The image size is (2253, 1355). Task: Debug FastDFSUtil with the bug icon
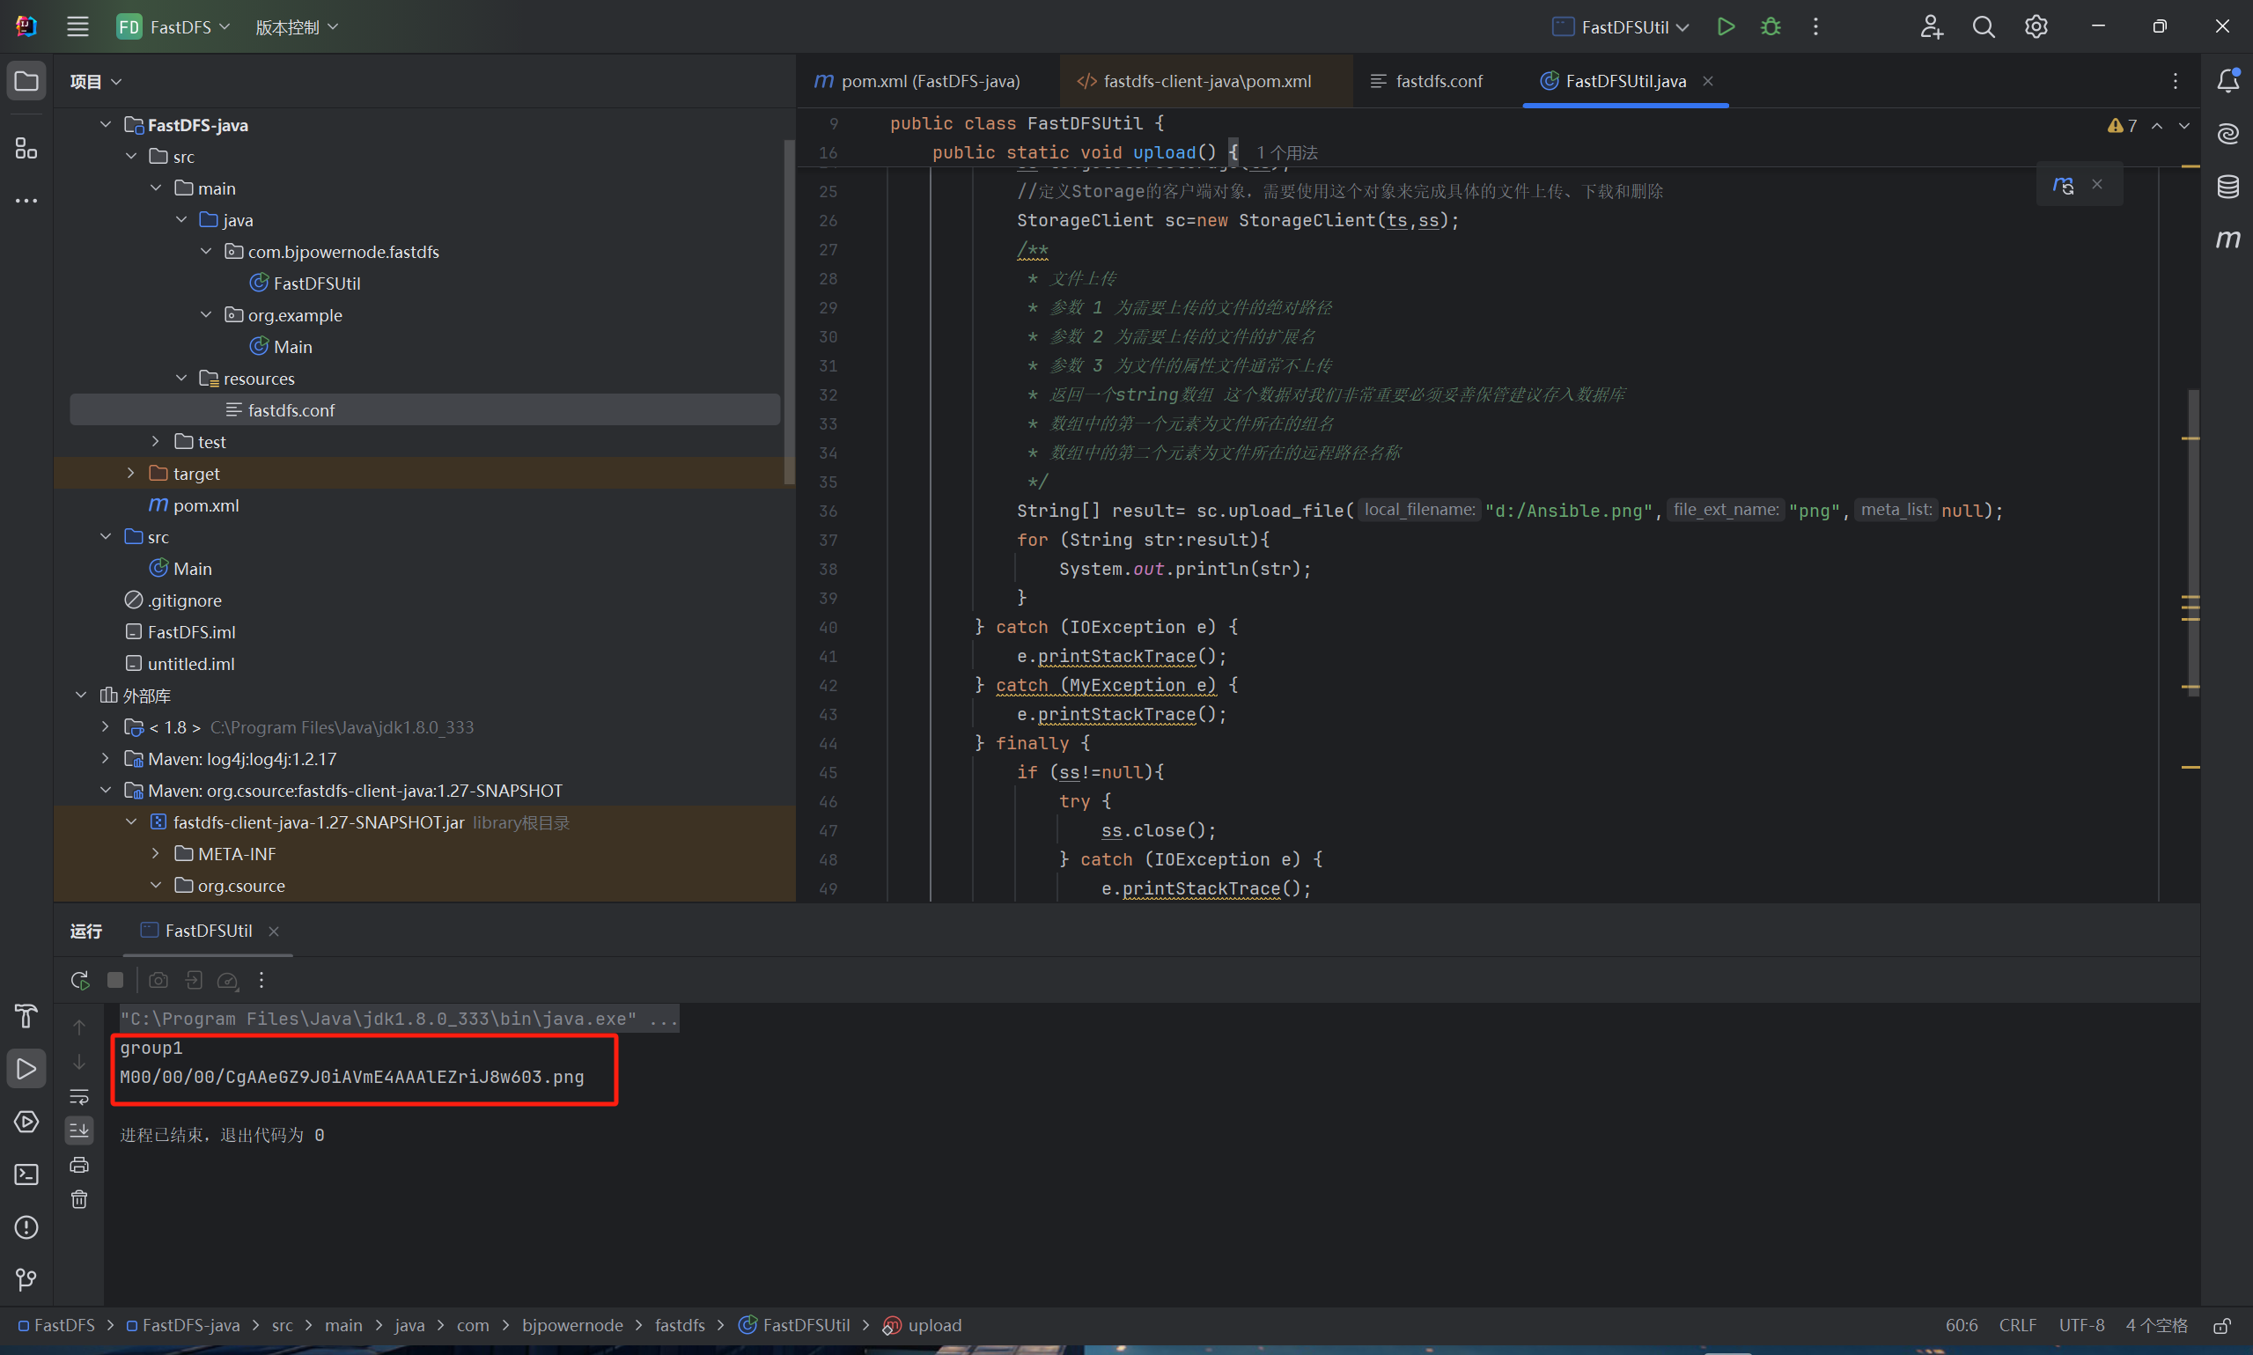(1770, 26)
